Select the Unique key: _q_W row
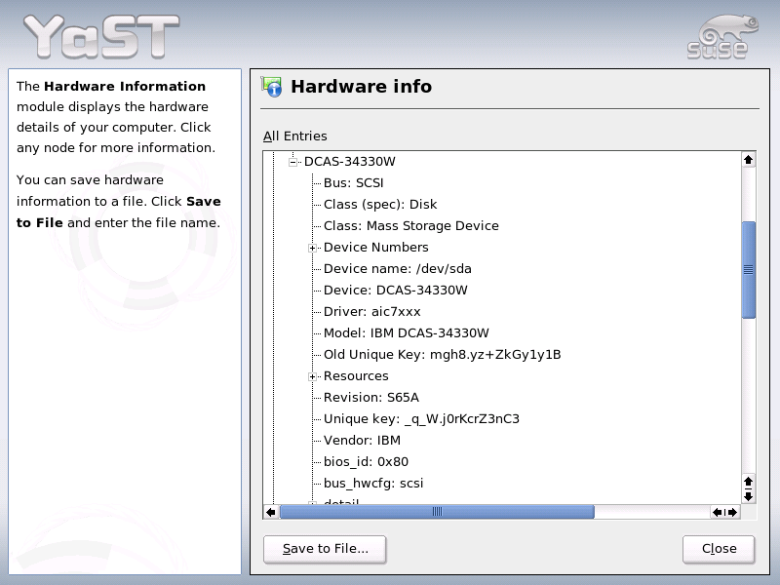This screenshot has height=585, width=780. point(421,419)
